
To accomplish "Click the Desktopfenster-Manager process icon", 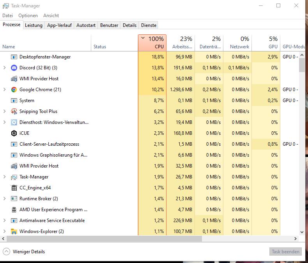I will click(x=14, y=57).
